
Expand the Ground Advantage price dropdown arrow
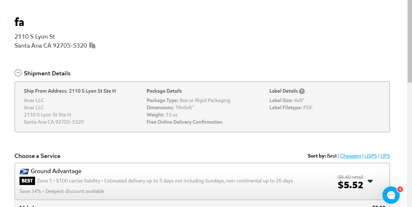370,181
